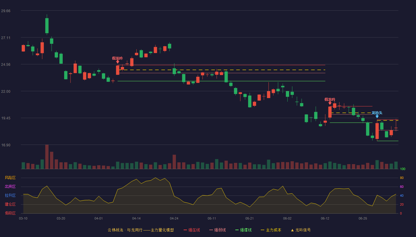Click the 04-14 date label
Screen dimensions: 416x237
tap(136, 218)
